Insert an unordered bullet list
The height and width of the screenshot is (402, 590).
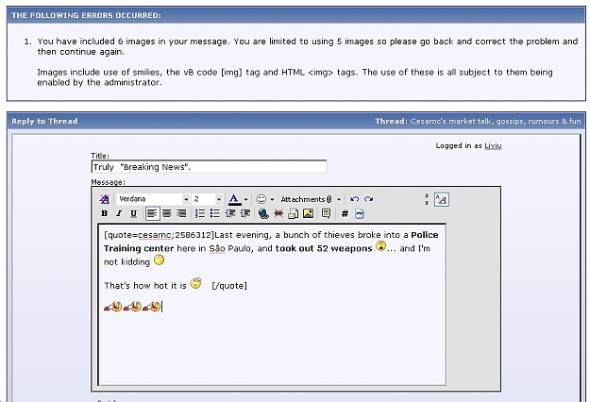click(214, 213)
